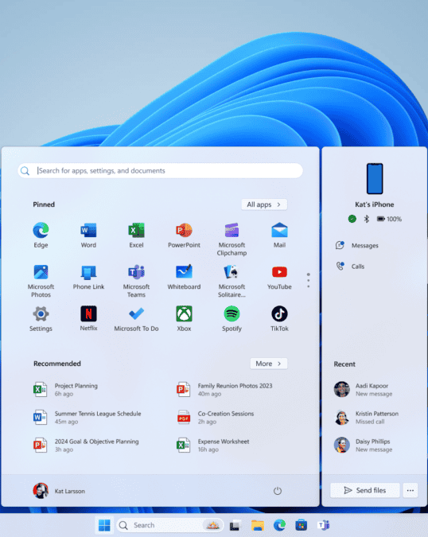
Task: Open Task View from the taskbar
Action: click(235, 525)
